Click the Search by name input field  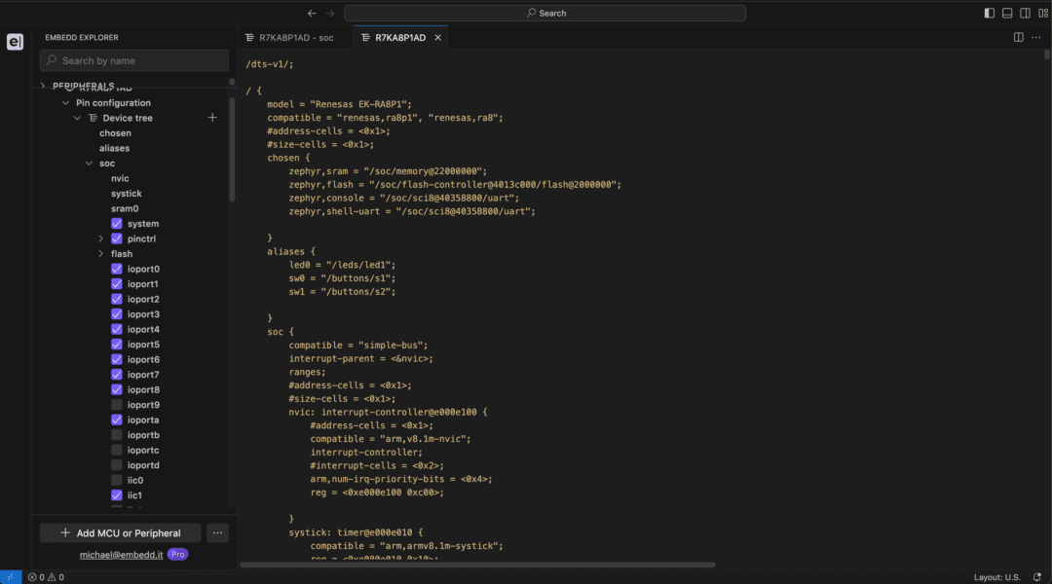tap(133, 60)
